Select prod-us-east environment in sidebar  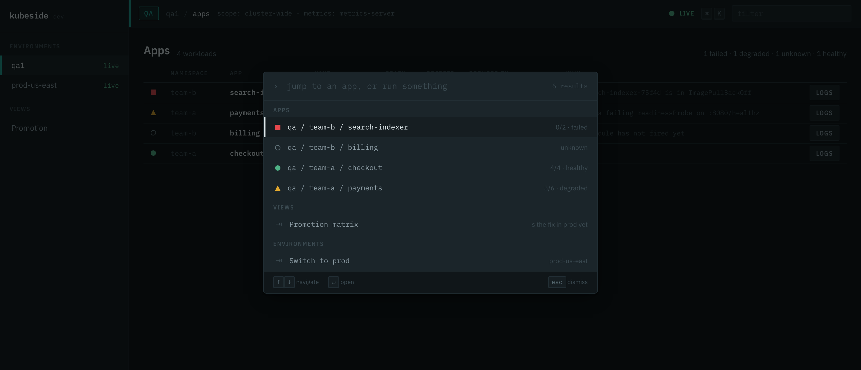(65, 85)
